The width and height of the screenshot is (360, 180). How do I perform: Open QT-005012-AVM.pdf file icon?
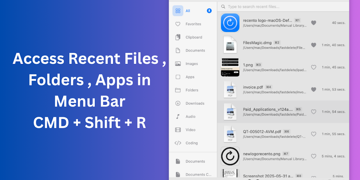[230, 134]
